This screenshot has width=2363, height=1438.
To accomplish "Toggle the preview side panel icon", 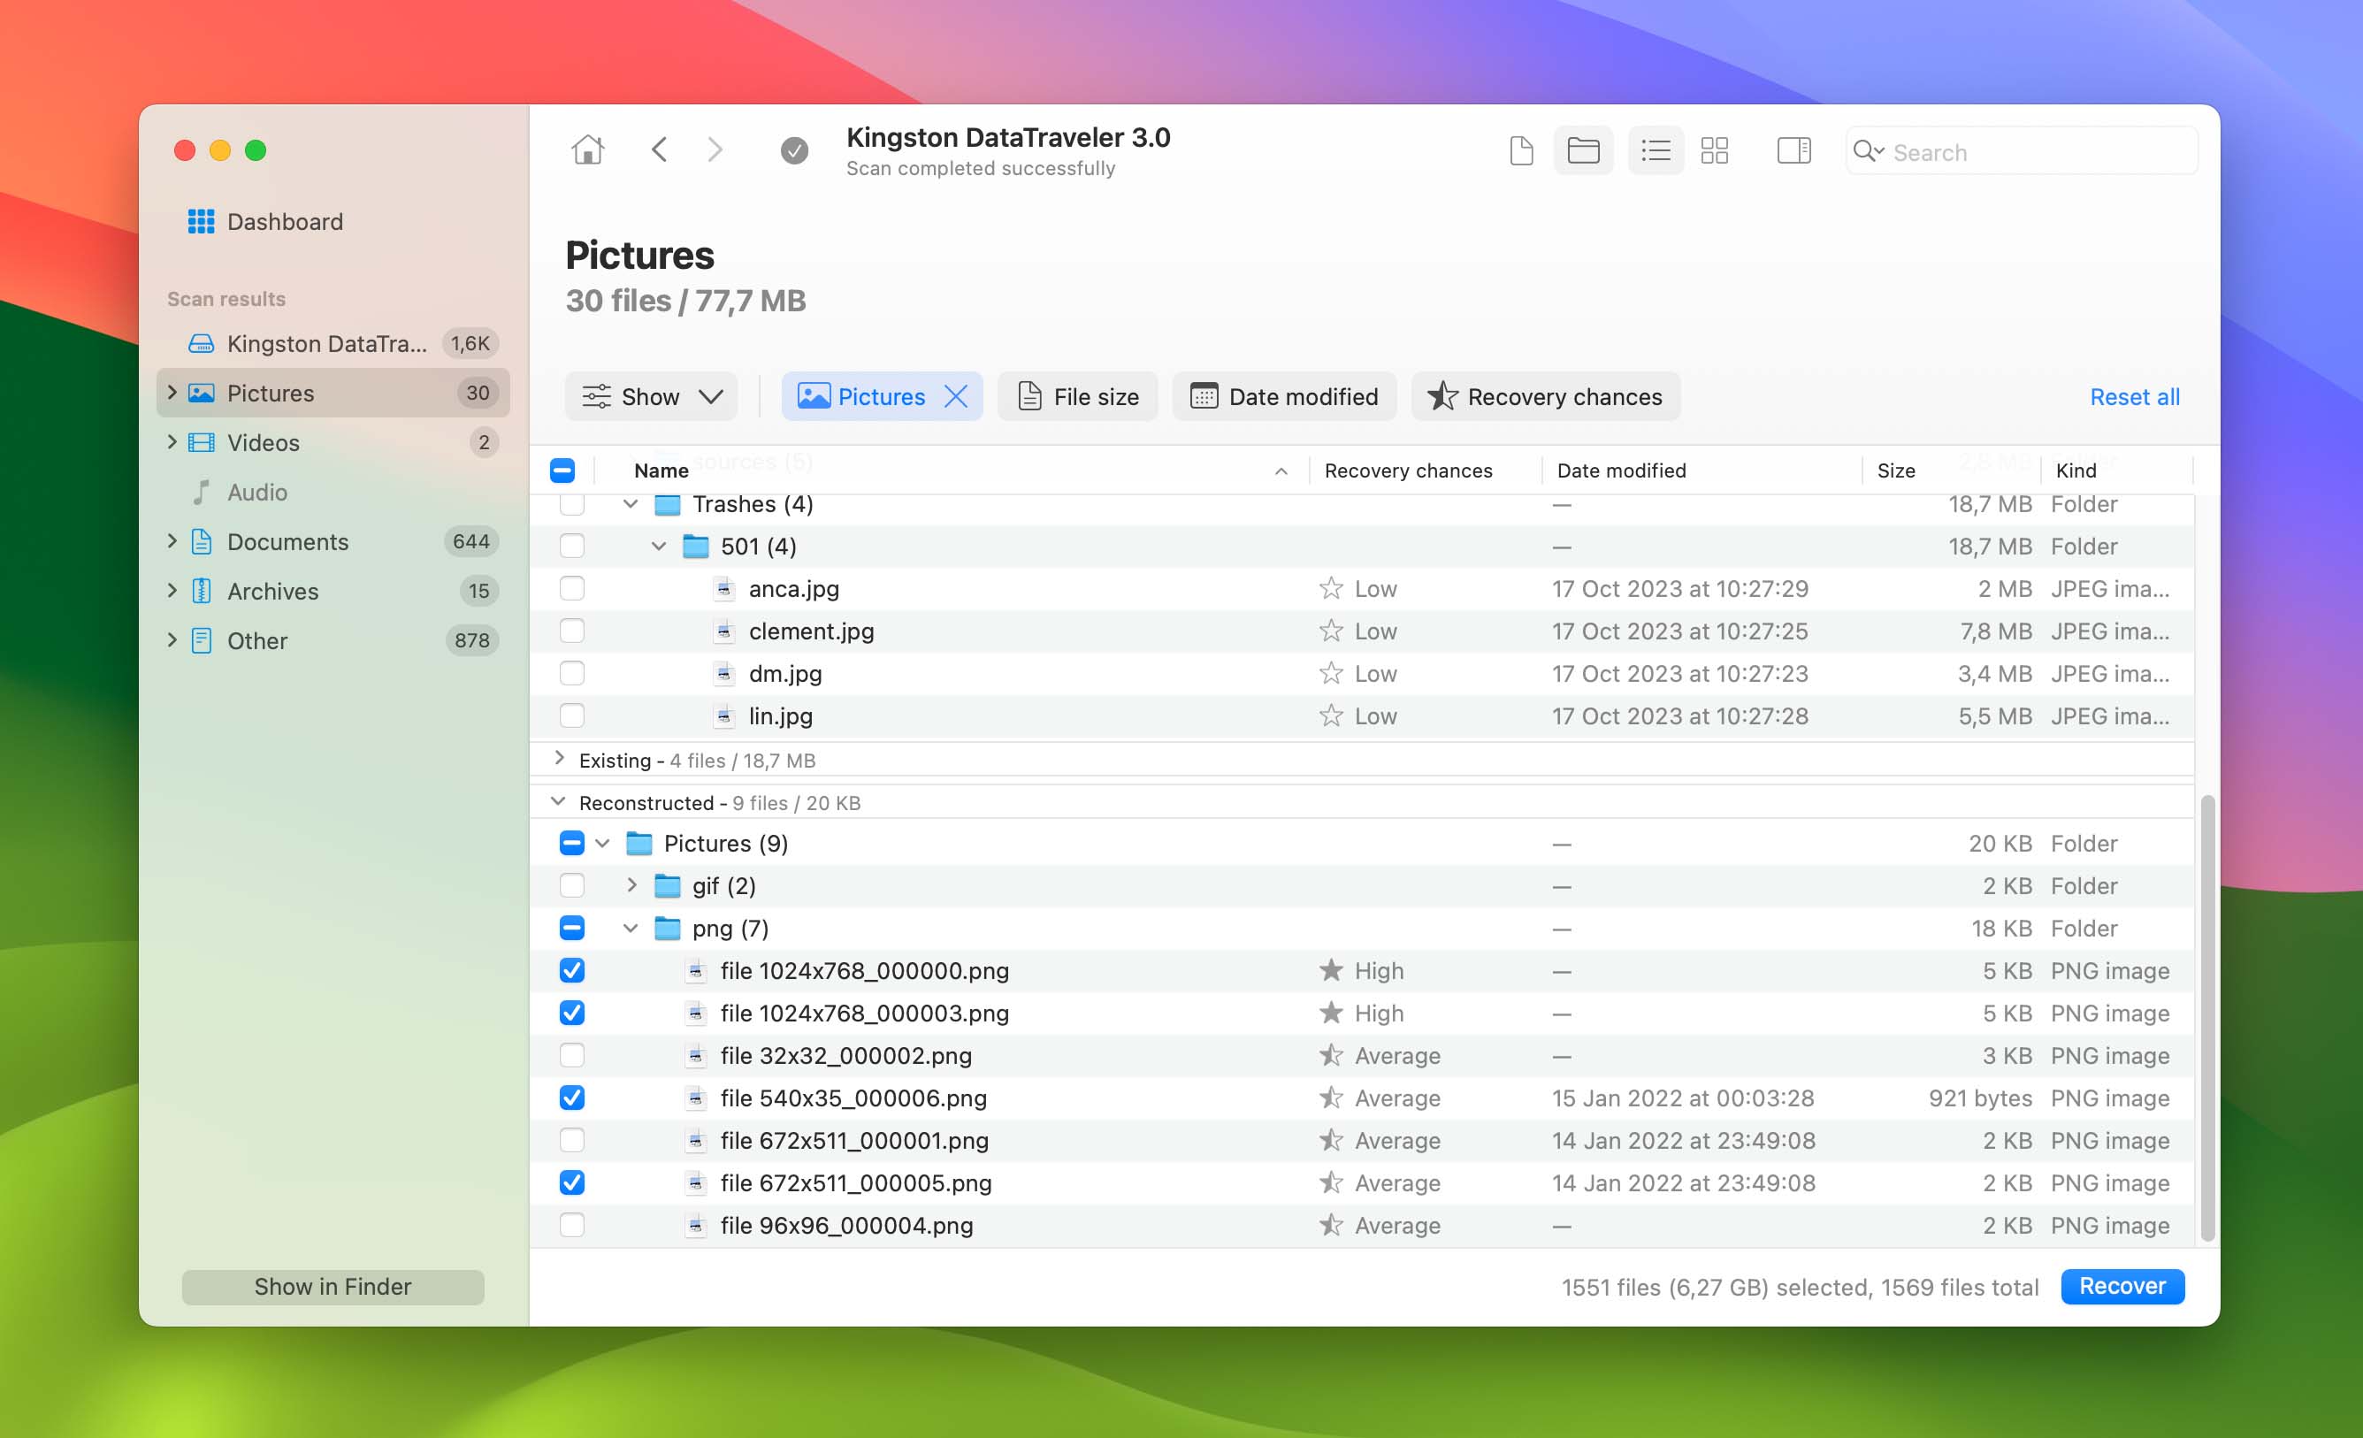I will (1793, 150).
